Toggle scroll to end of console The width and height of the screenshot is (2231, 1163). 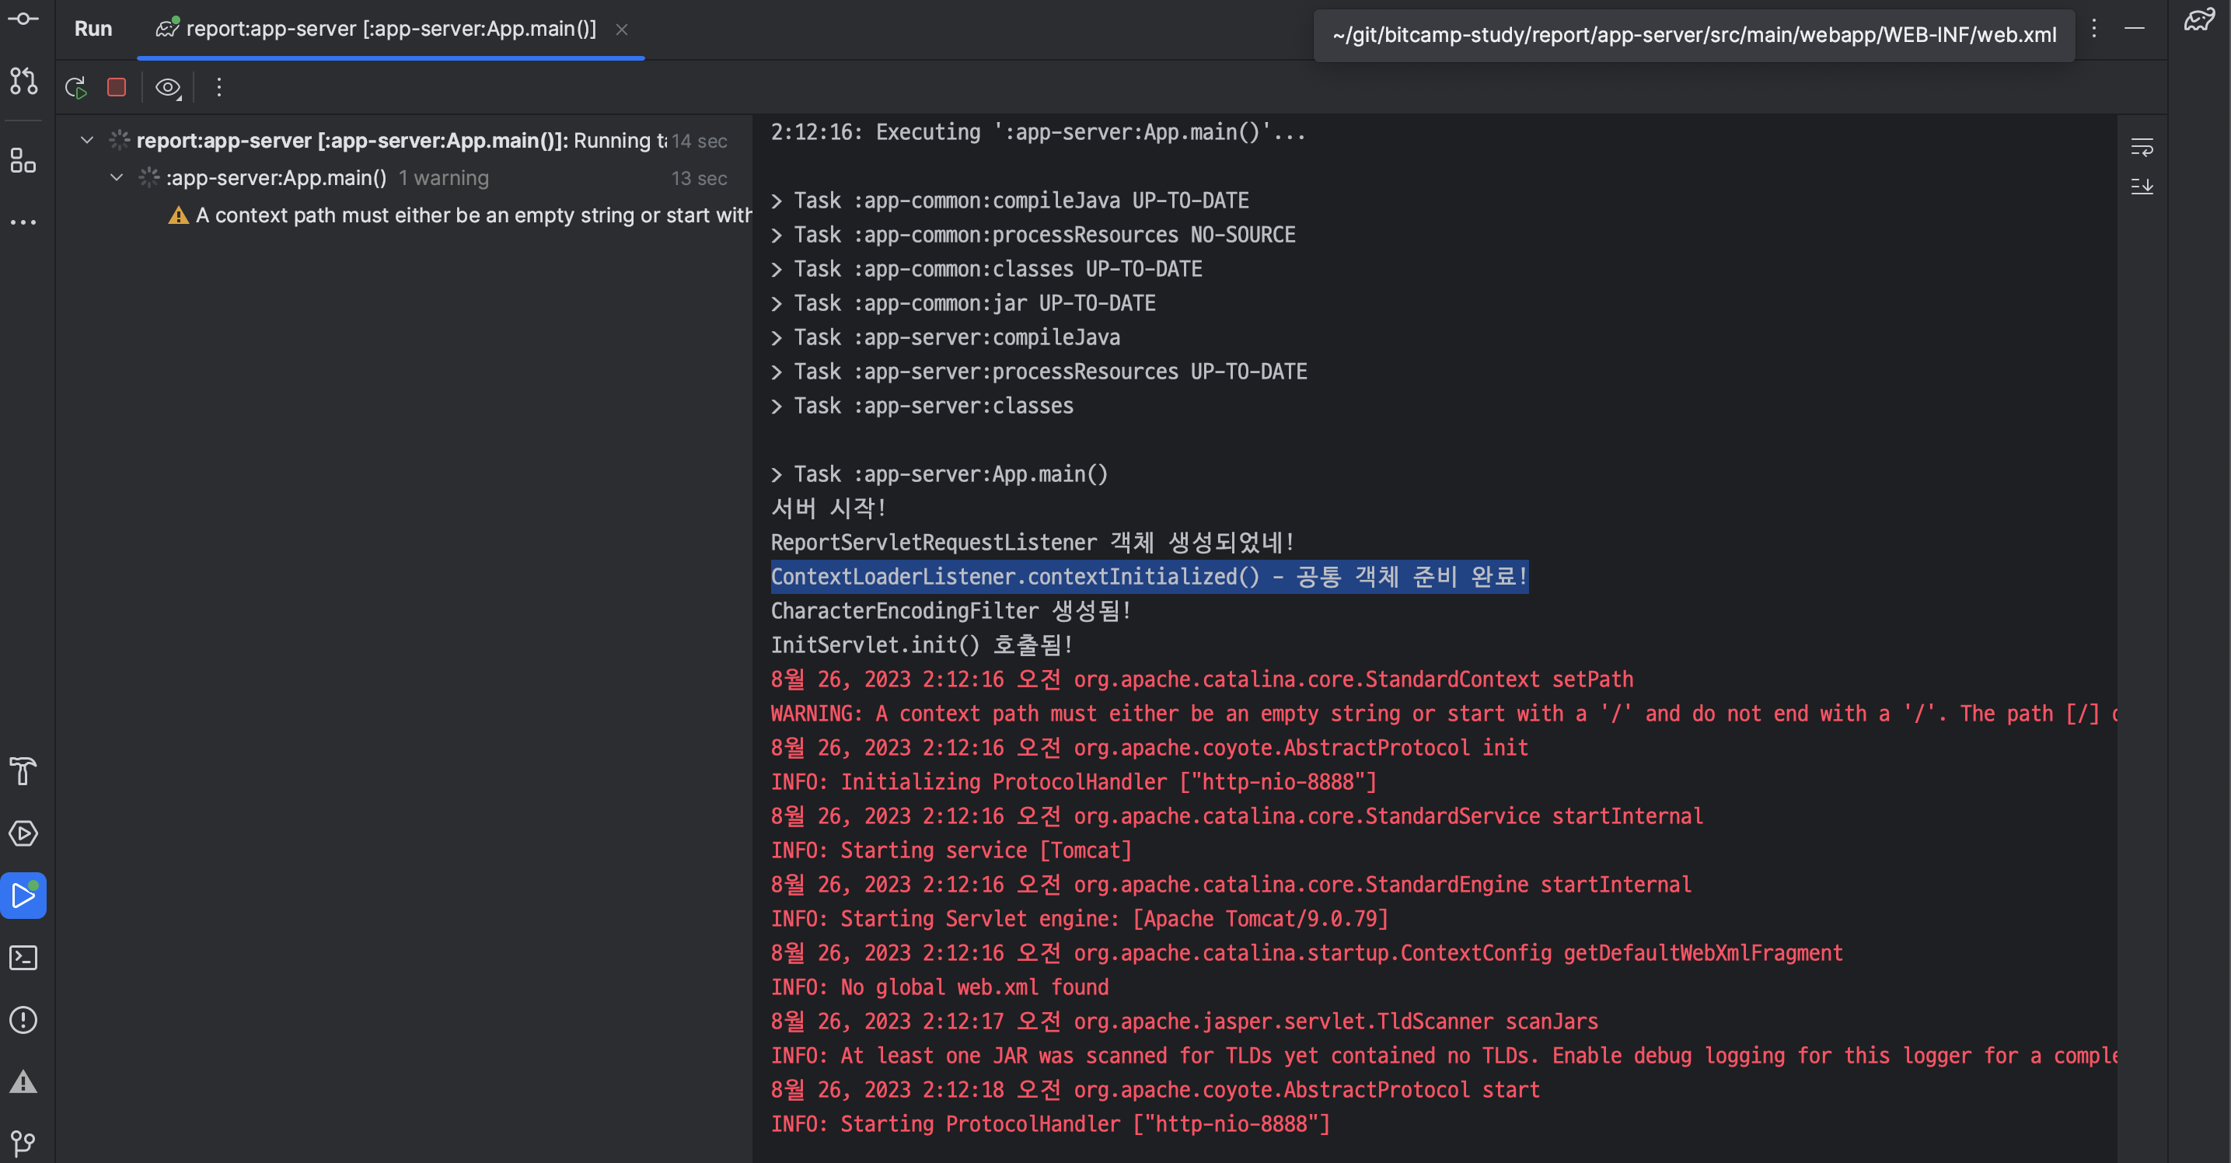2142,186
